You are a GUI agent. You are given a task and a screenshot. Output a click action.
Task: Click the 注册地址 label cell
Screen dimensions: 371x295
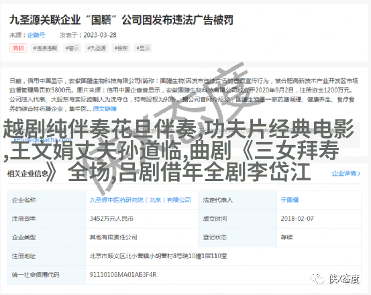click(x=46, y=256)
